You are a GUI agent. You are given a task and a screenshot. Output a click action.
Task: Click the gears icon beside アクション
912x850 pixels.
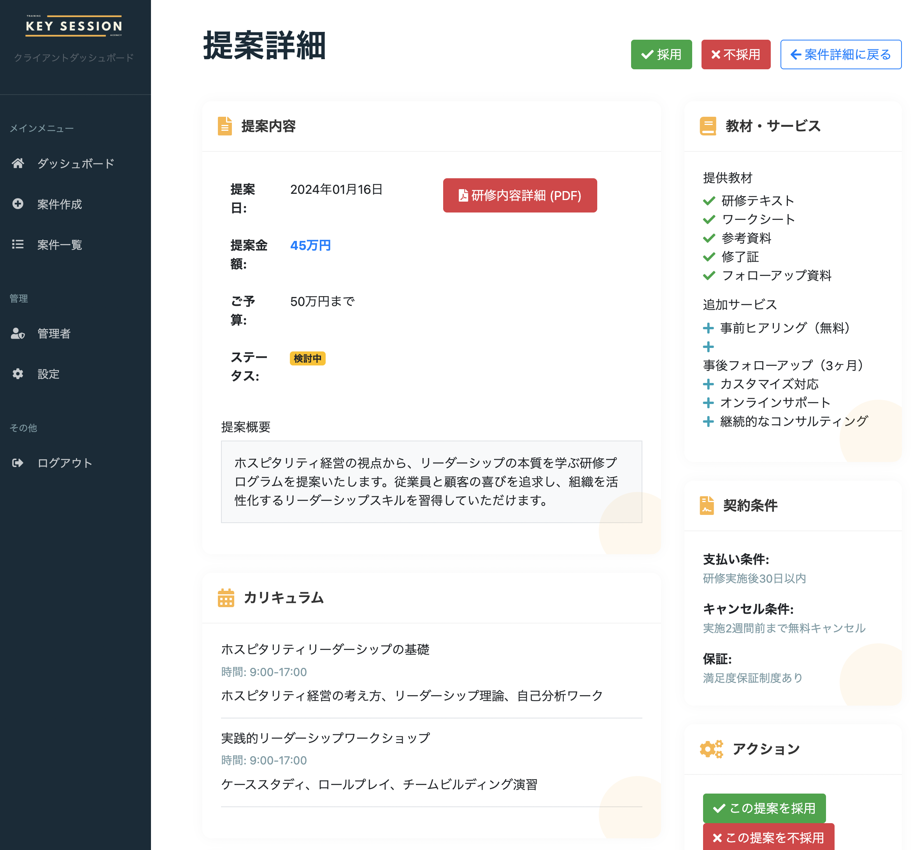click(711, 749)
